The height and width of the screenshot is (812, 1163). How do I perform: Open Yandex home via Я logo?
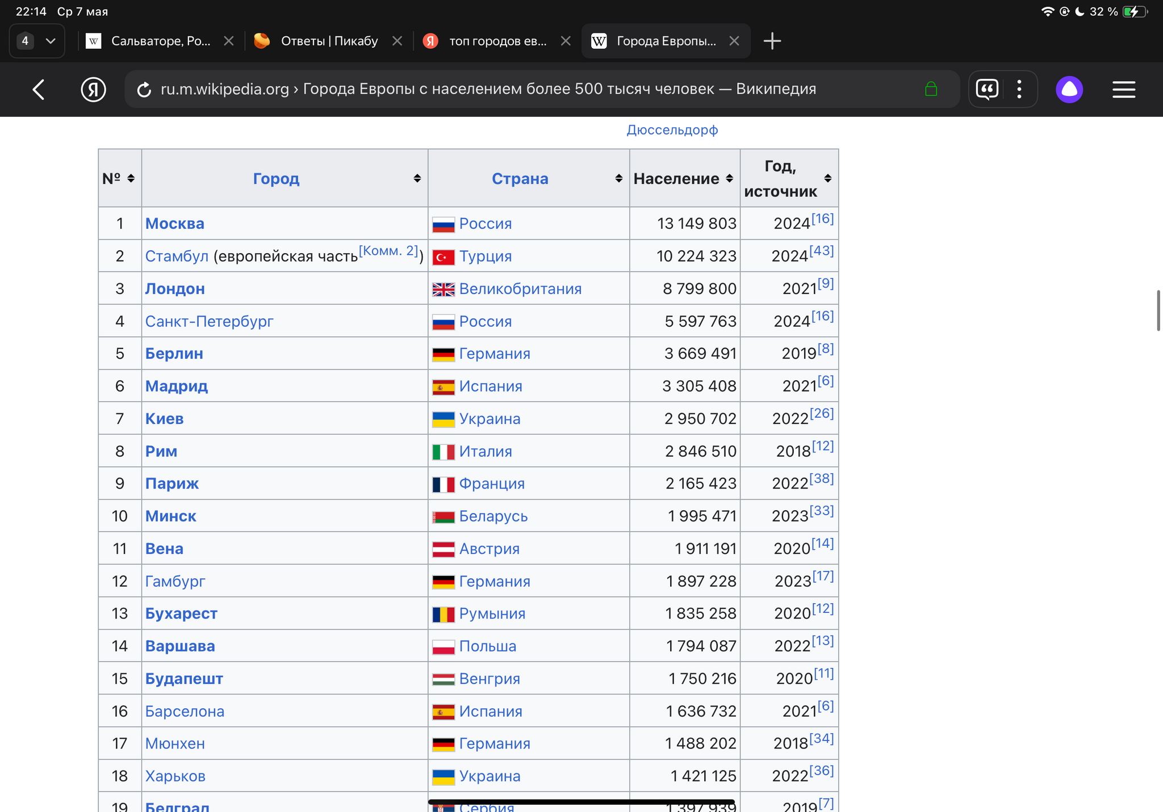94,90
